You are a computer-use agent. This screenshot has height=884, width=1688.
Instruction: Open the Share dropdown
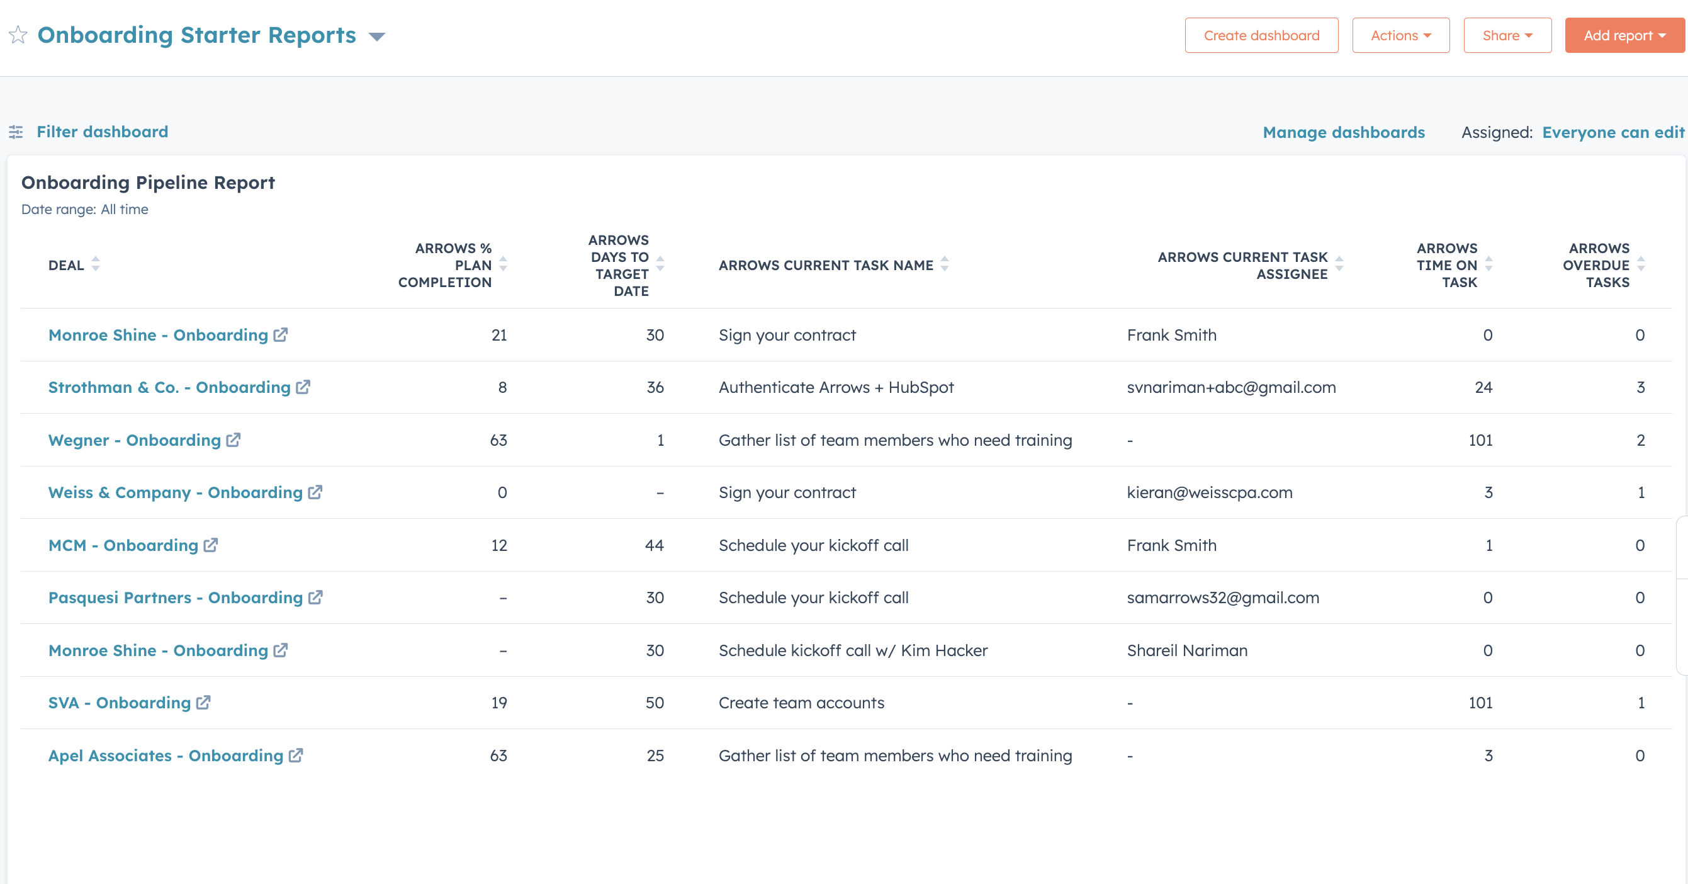tap(1507, 35)
